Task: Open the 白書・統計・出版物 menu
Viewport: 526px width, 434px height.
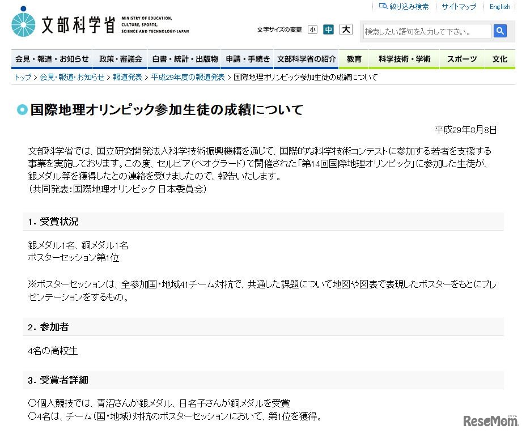Action: coord(184,59)
